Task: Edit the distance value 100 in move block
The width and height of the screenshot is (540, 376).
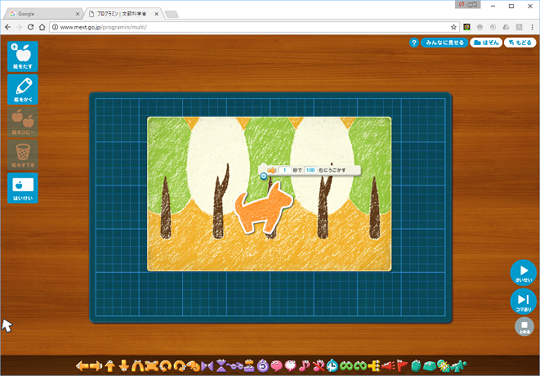Action: click(310, 170)
